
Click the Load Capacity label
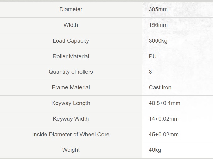point(71,41)
